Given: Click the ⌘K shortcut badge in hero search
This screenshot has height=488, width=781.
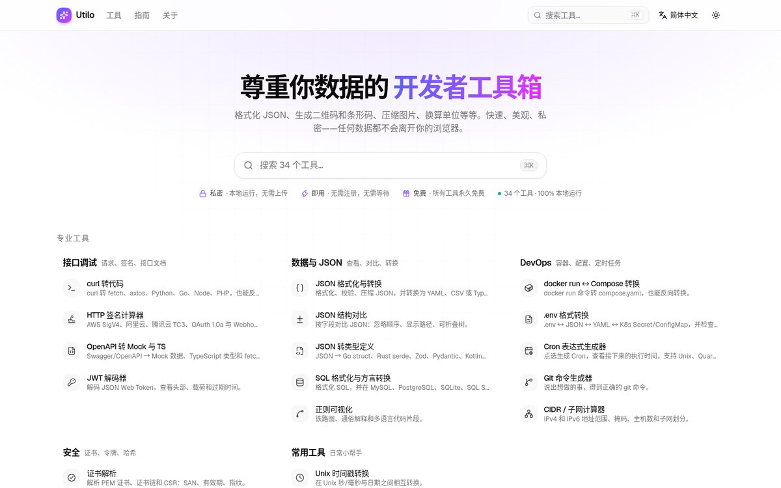Looking at the screenshot, I should pos(528,165).
